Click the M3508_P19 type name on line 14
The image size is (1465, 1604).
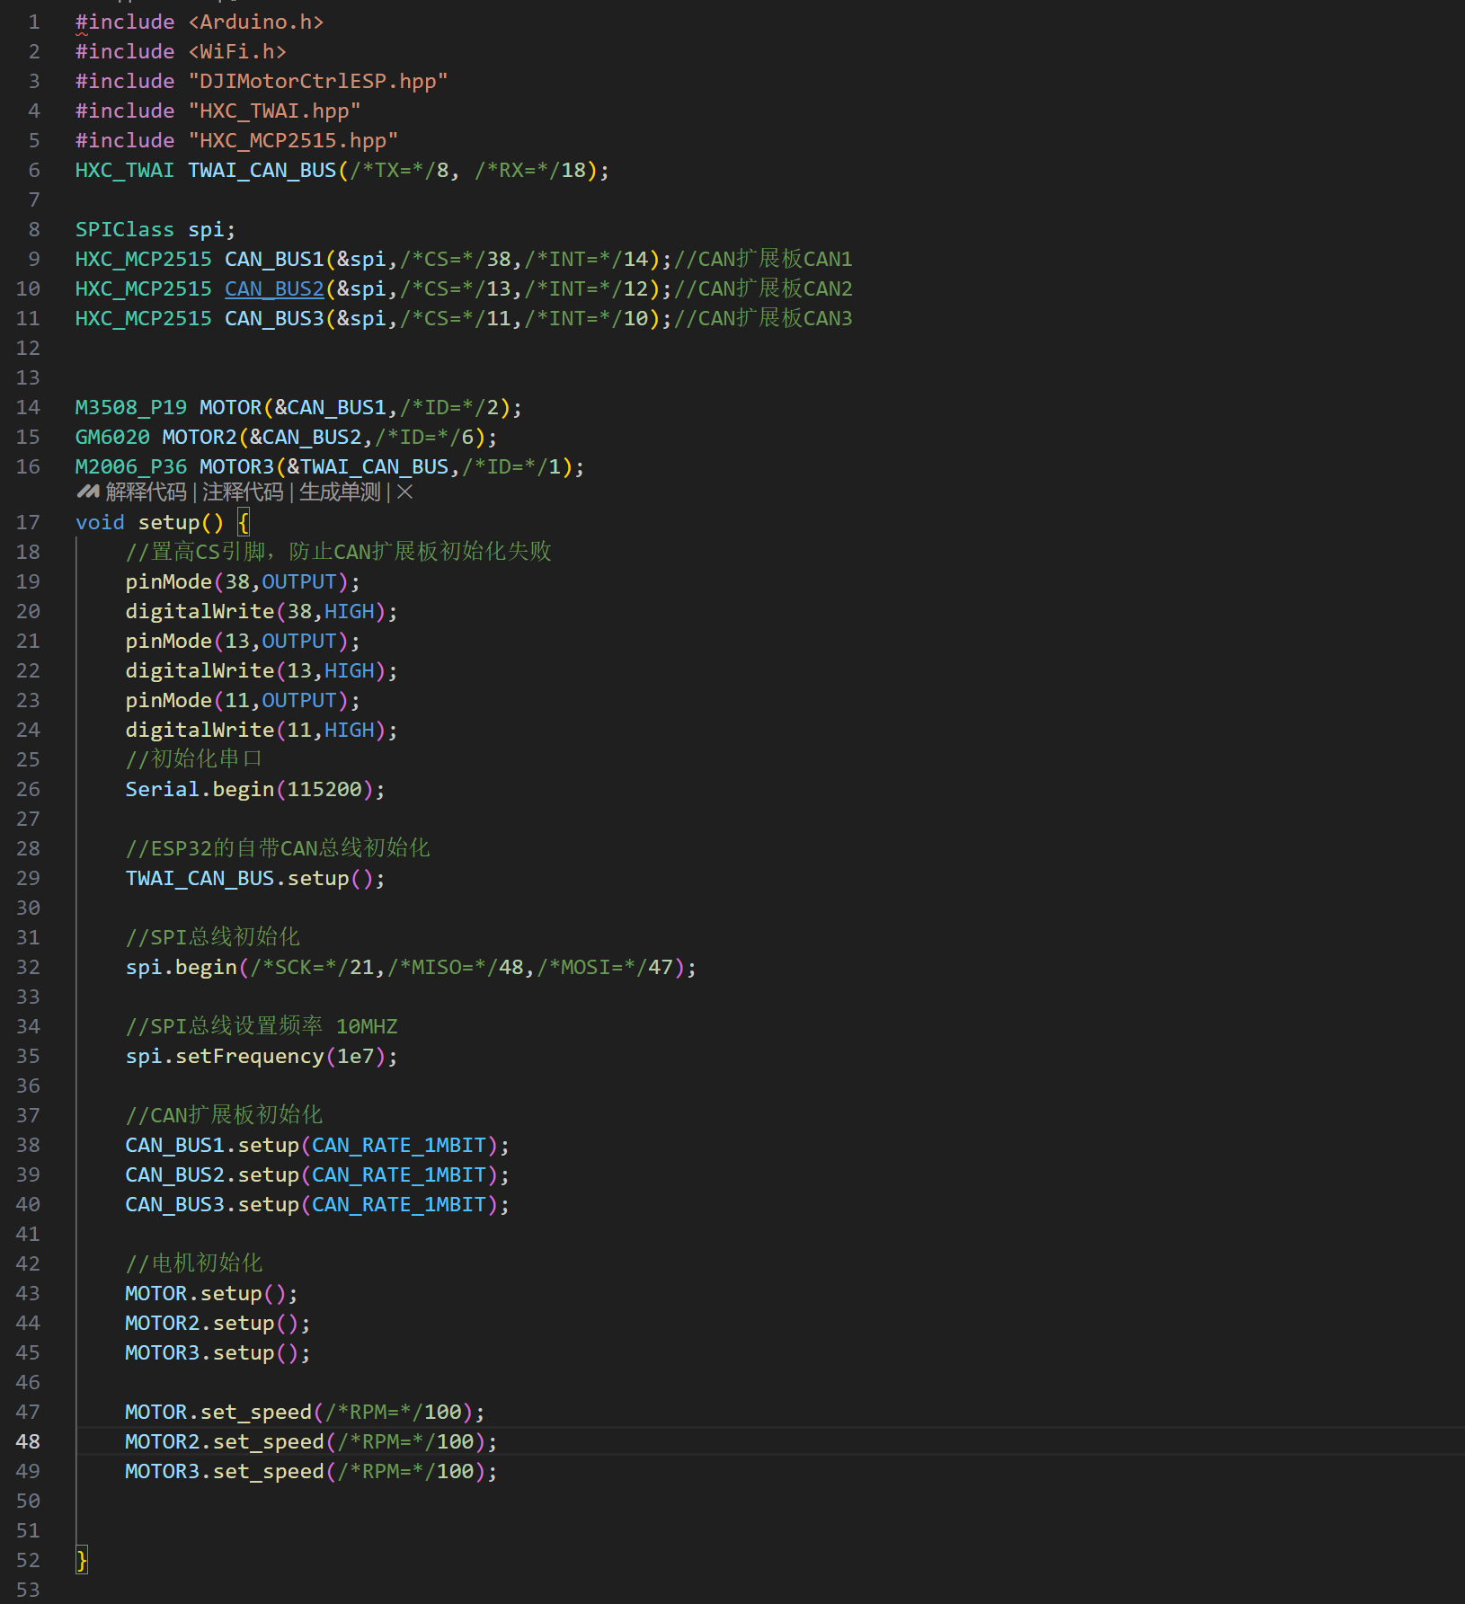pos(130,407)
